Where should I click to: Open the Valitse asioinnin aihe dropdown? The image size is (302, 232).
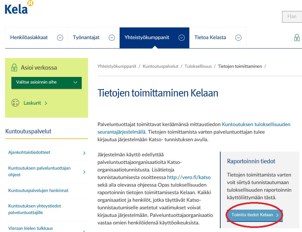pos(46,83)
